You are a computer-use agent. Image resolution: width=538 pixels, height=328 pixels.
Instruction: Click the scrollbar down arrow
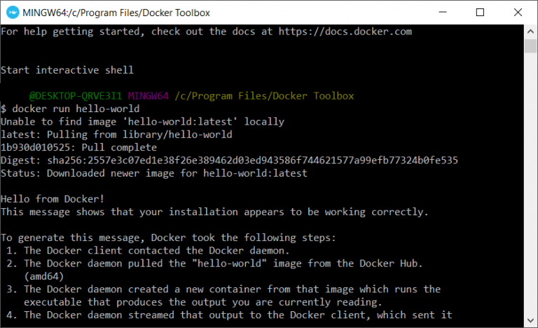click(x=530, y=321)
